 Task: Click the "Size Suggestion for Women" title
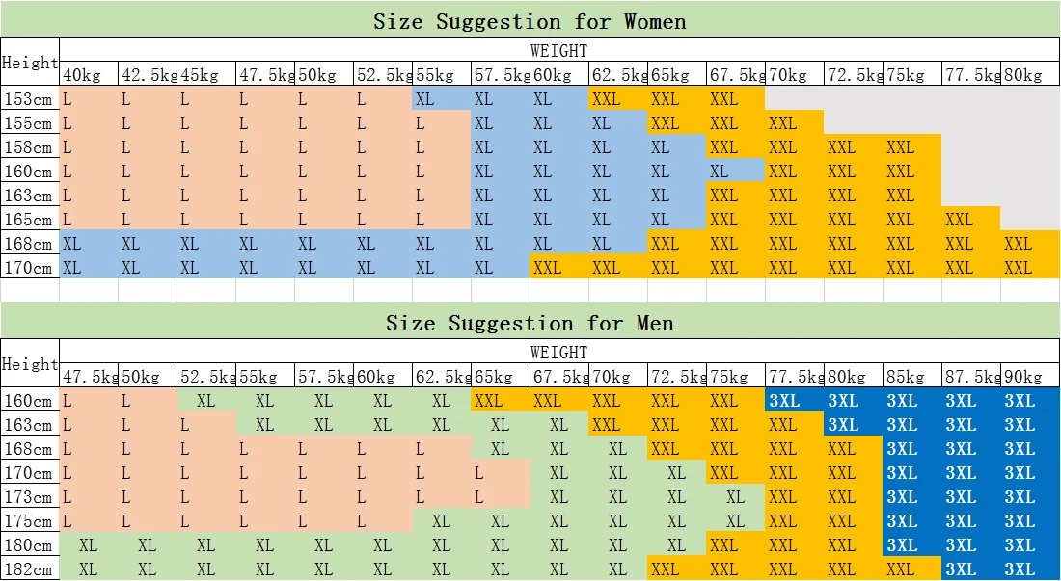(x=530, y=21)
